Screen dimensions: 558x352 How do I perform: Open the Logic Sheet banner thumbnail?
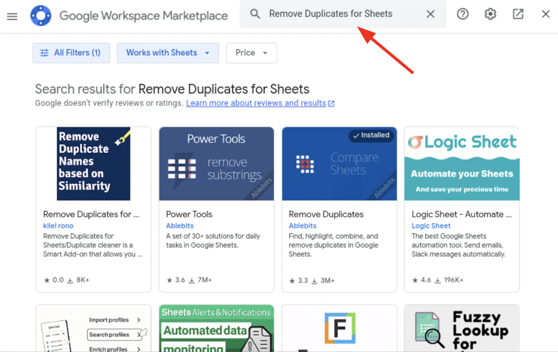(x=462, y=163)
